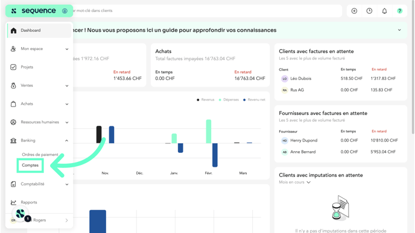Select Ordres de paiement under Banking
Screen dimensions: 415x233
[40, 155]
